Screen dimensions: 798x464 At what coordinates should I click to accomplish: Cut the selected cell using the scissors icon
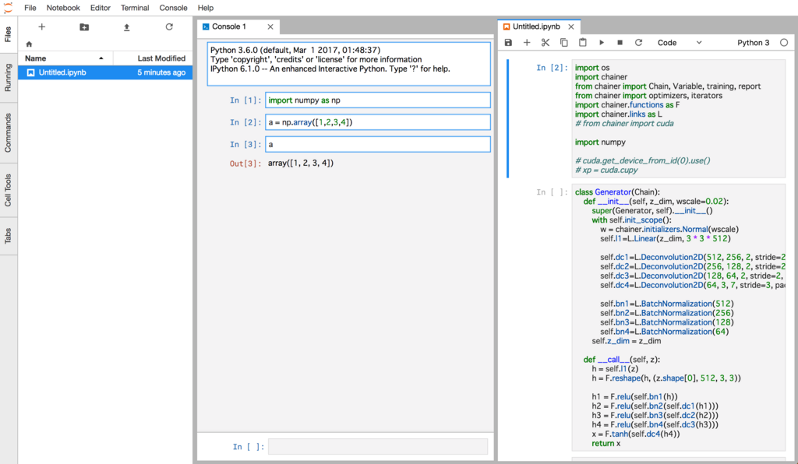point(544,42)
